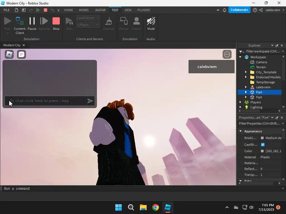The image size is (286, 214).
Task: Switch to the PLUGINS tab
Action: point(144,10)
